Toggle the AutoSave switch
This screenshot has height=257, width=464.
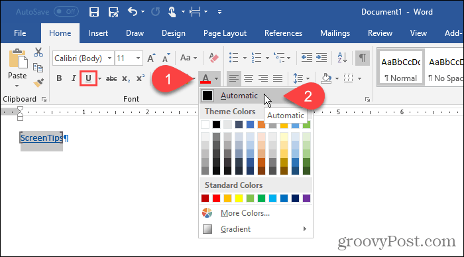point(66,12)
